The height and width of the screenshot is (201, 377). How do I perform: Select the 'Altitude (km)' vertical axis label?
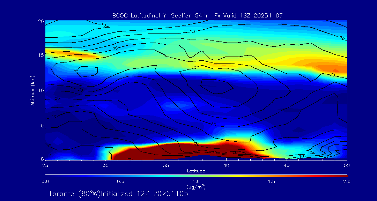point(32,90)
